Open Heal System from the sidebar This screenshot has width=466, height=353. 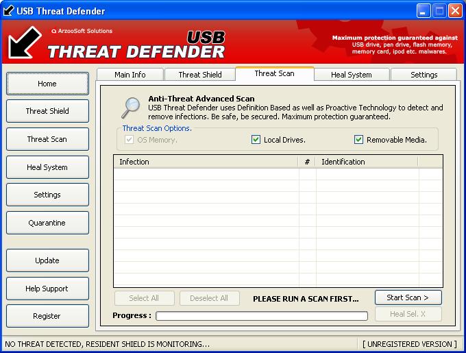pyautogui.click(x=47, y=167)
